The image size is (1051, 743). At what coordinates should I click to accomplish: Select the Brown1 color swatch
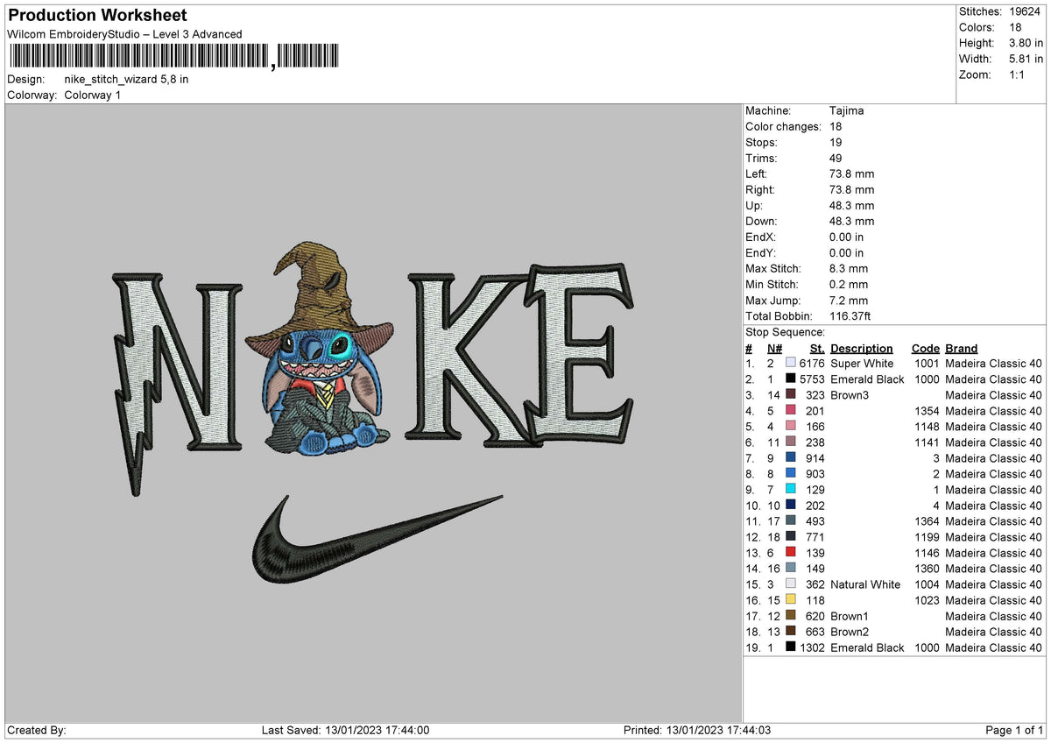click(x=791, y=616)
